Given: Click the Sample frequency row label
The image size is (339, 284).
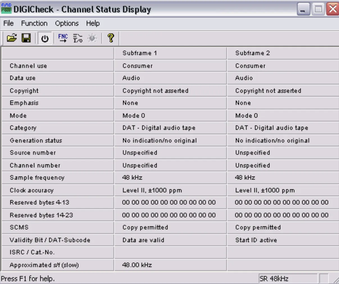Looking at the screenshot, I should pyautogui.click(x=37, y=178).
